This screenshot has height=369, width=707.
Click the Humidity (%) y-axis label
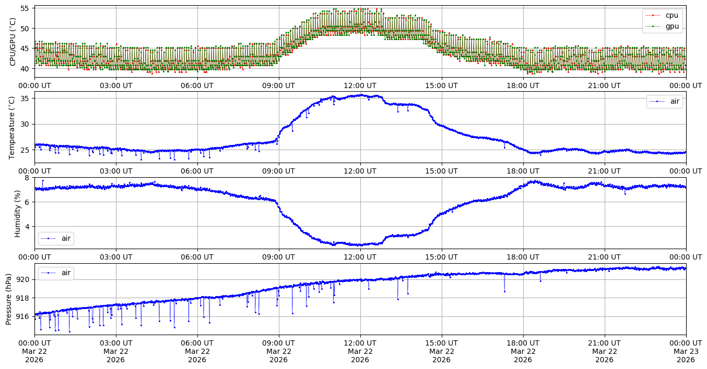coord(18,213)
